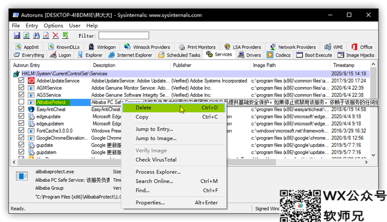Switch to the Logon tab

(60, 55)
